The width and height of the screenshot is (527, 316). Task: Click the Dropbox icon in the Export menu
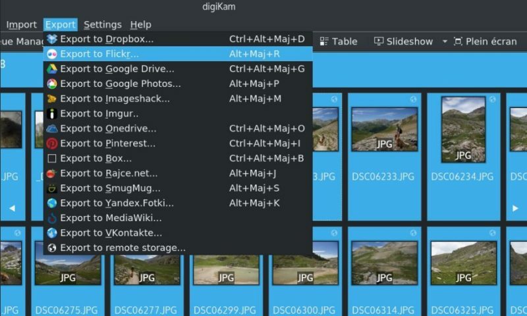pyautogui.click(x=52, y=39)
